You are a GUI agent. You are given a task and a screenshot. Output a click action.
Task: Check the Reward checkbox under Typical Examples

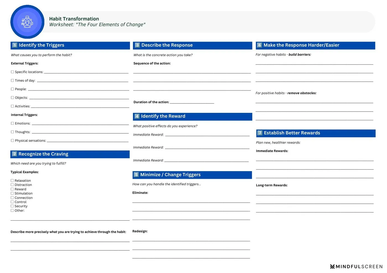(12, 189)
